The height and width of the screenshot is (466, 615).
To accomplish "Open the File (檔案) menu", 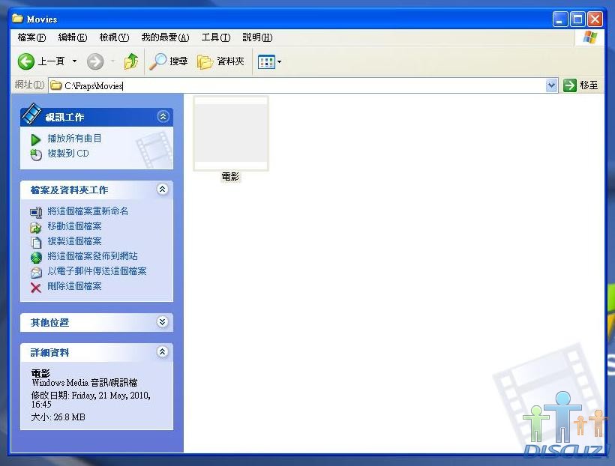I will (31, 37).
